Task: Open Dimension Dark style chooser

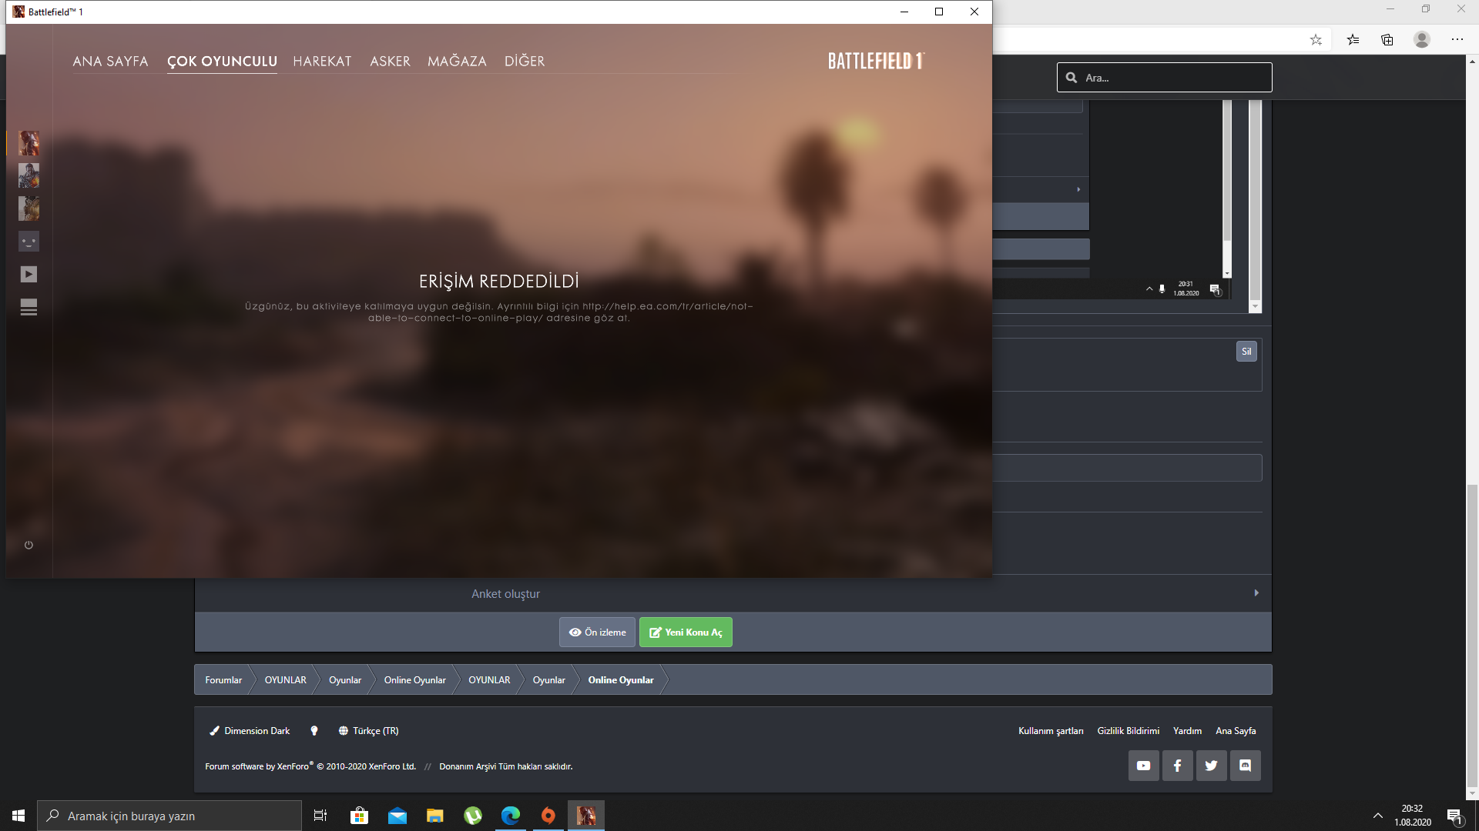Action: 250,731
